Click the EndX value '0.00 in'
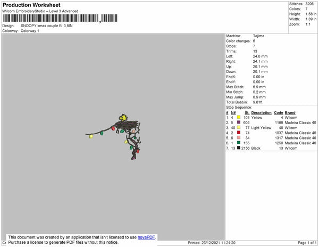The width and height of the screenshot is (319, 247). [258, 77]
